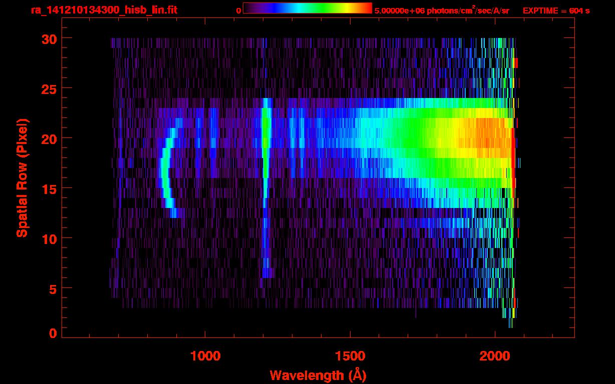Click the 5.00000e+06 photons/cm²/sec/Å/sr label

click(x=442, y=10)
